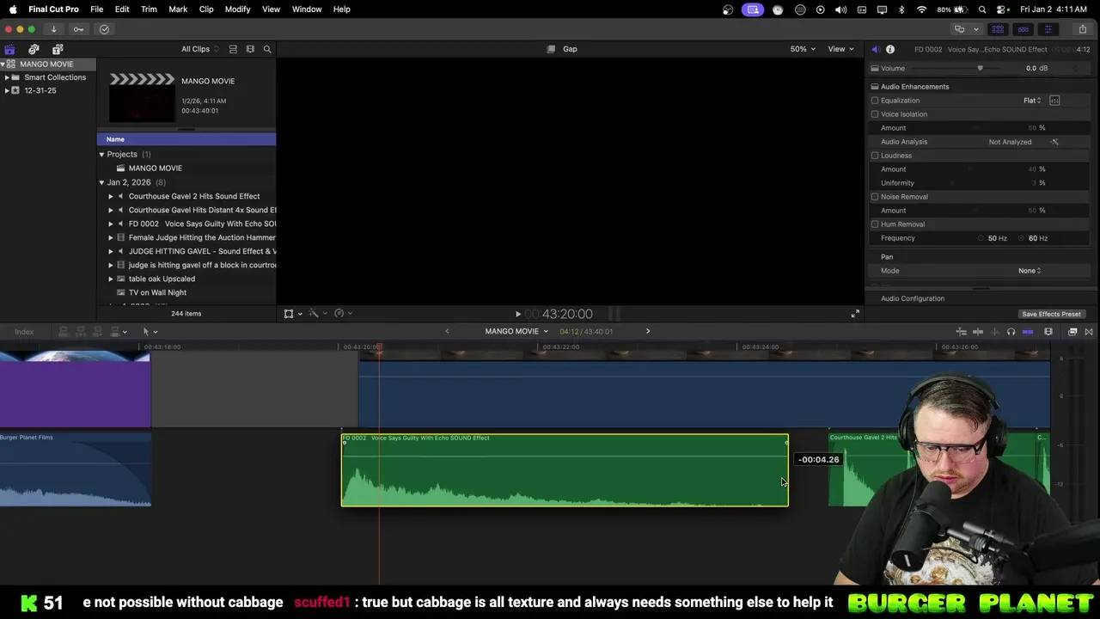1100x619 pixels.
Task: Toggle solo headphones icon in timeline
Action: click(x=1011, y=332)
